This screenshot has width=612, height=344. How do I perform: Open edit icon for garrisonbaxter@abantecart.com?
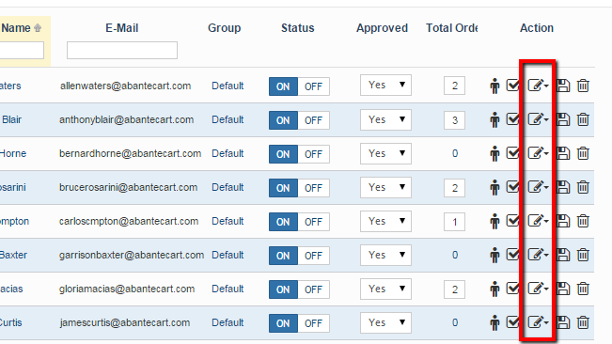coord(539,255)
